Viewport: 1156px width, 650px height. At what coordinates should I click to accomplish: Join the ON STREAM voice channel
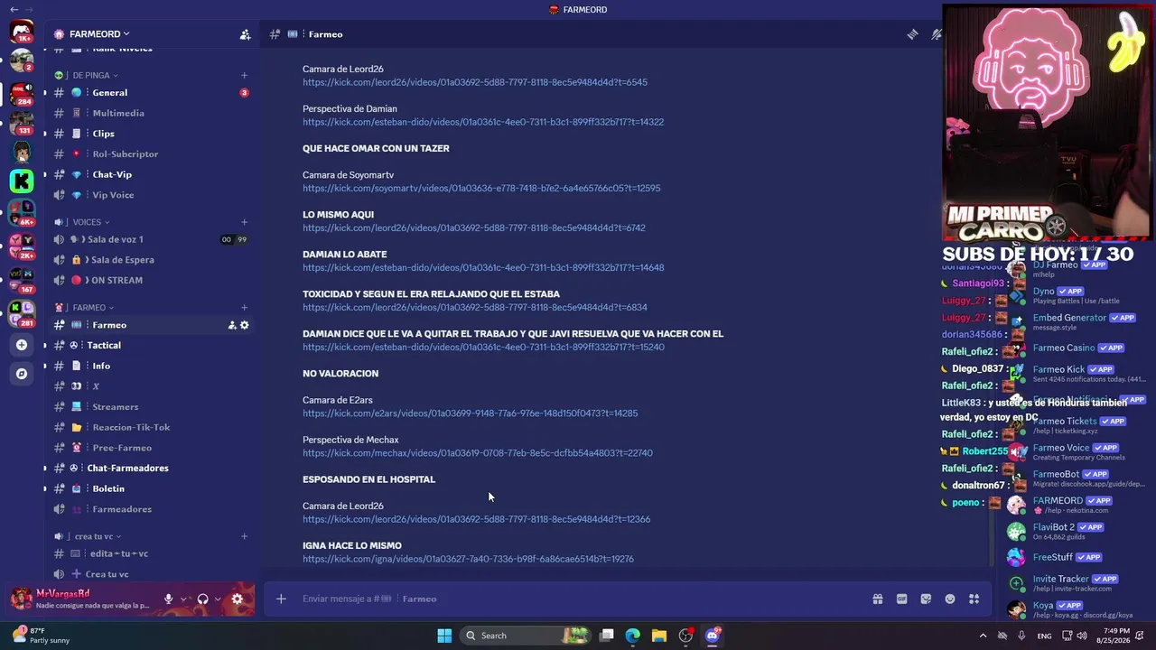tap(150, 280)
